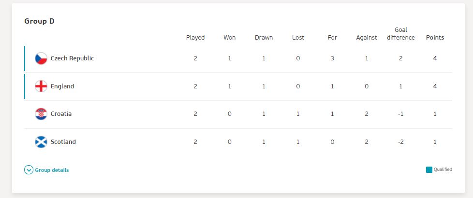Select the Croatia team name

[61, 114]
